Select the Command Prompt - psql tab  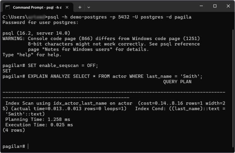click(37, 7)
